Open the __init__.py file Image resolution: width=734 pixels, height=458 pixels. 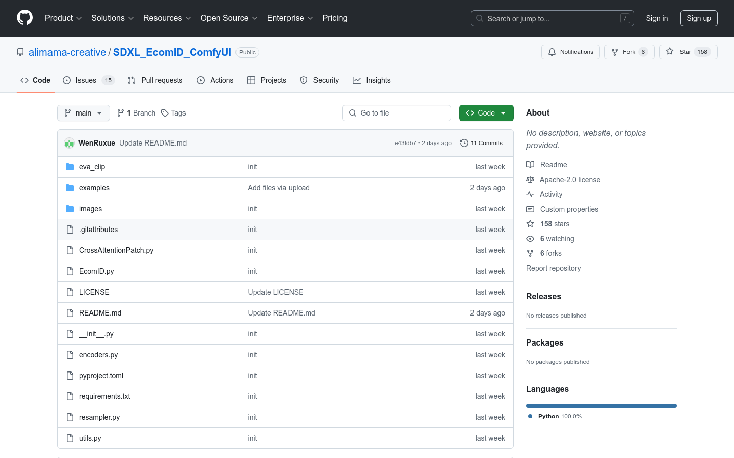pos(96,334)
